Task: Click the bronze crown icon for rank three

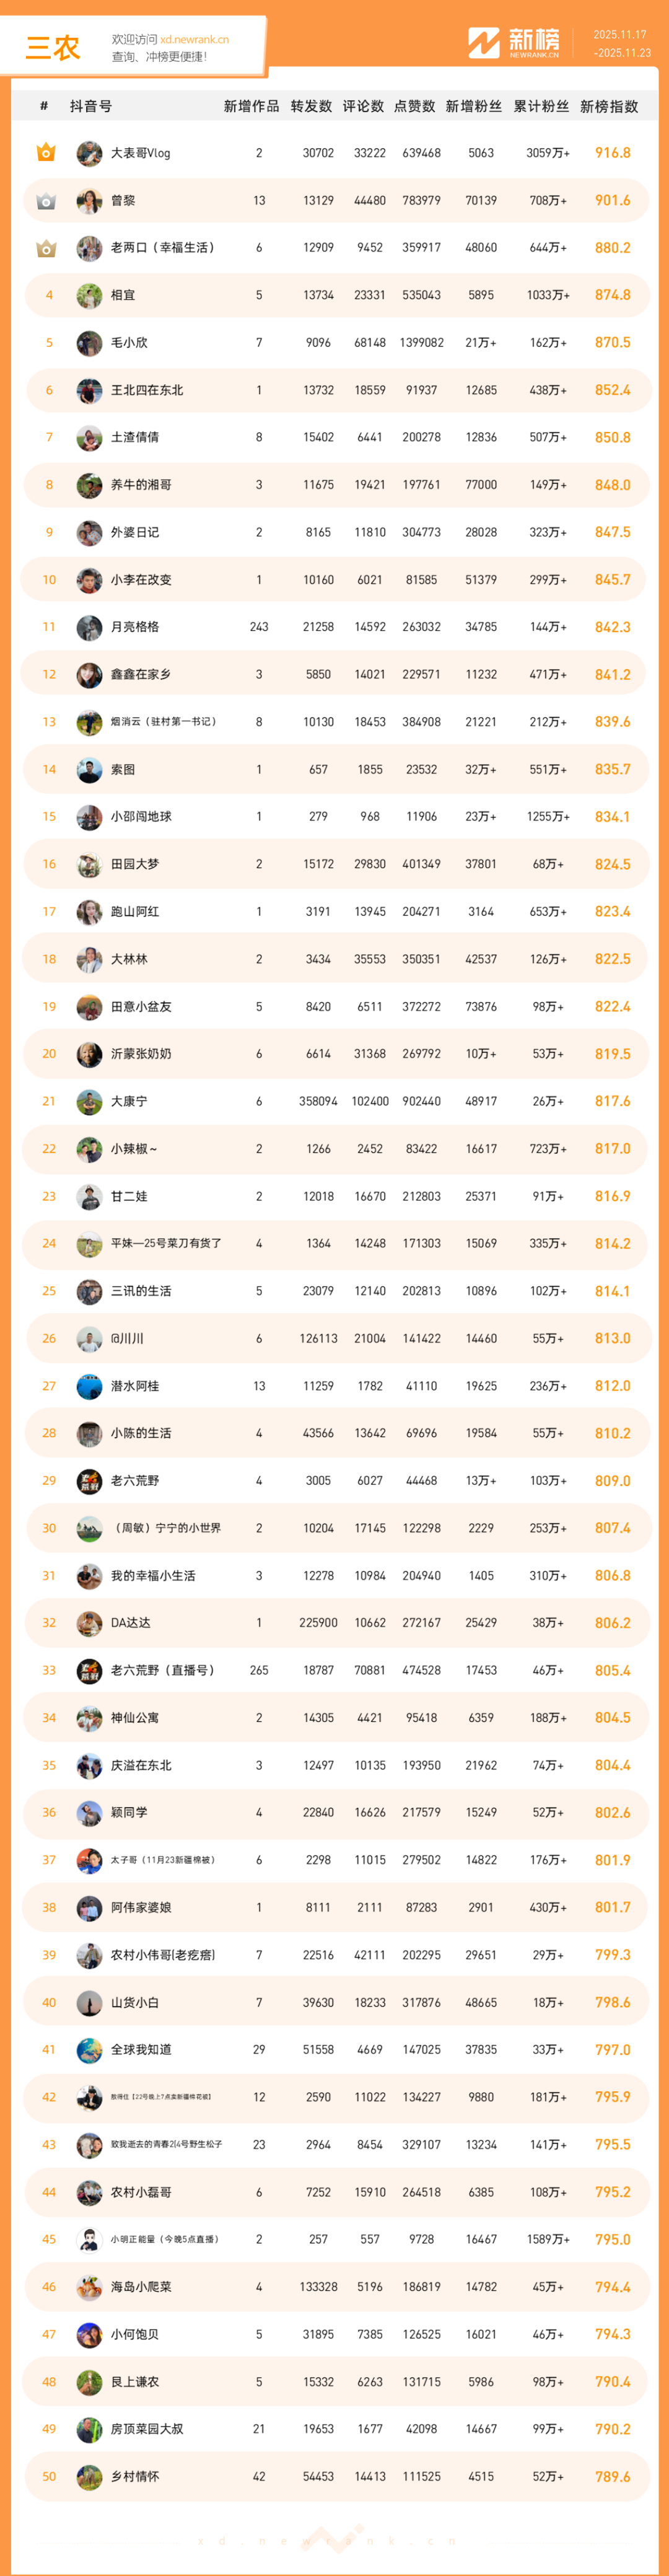Action: [x=46, y=248]
